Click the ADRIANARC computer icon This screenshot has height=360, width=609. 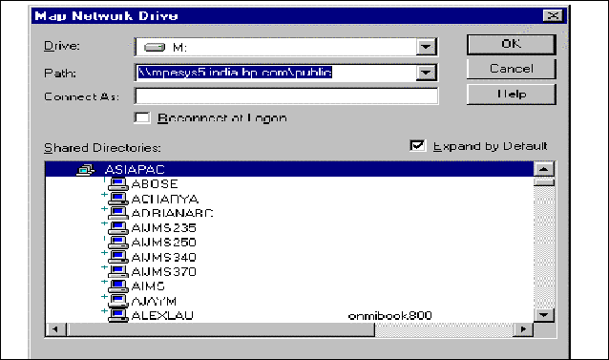(118, 213)
